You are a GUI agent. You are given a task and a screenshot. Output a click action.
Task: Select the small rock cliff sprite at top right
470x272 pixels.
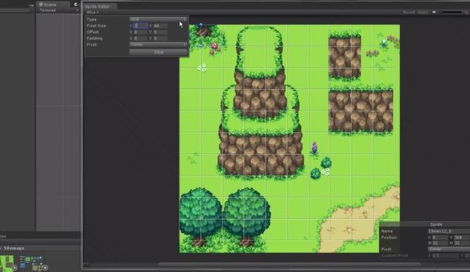pyautogui.click(x=345, y=56)
